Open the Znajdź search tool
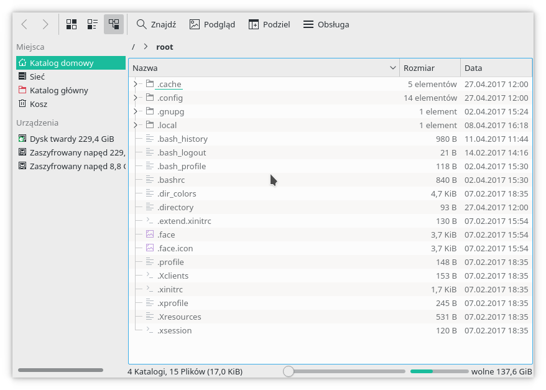 pyautogui.click(x=156, y=24)
